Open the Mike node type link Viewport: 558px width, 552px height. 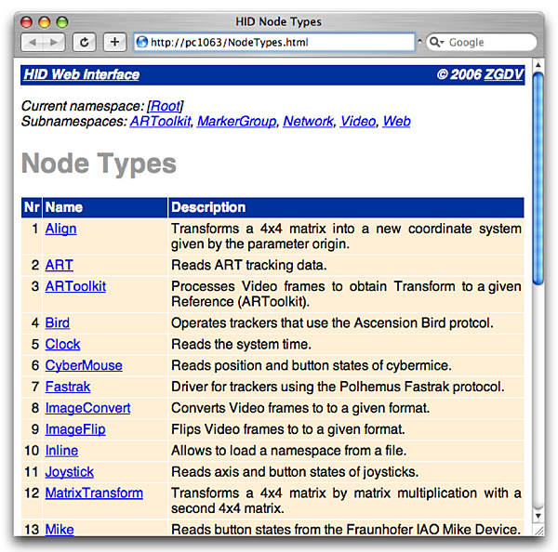(60, 530)
